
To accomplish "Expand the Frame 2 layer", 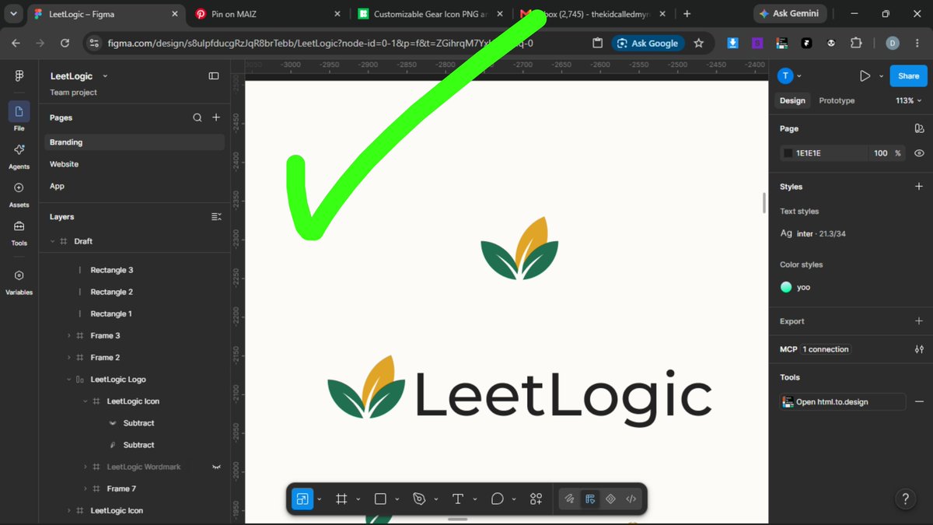I will coord(69,358).
